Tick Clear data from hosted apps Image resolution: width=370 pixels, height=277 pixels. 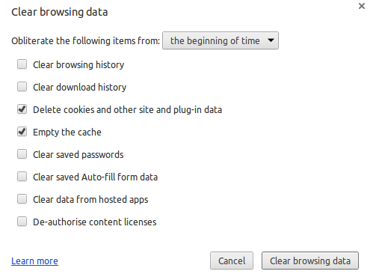[22, 199]
